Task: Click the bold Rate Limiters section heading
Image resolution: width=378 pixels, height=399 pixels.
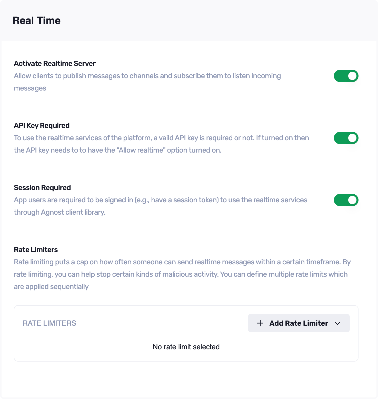Action: [36, 250]
